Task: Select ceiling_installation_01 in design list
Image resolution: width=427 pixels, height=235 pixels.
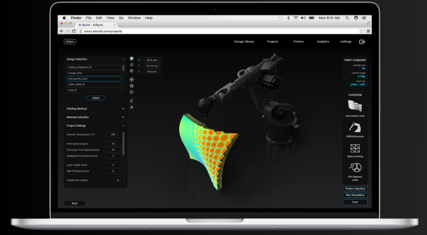Action: [x=94, y=67]
